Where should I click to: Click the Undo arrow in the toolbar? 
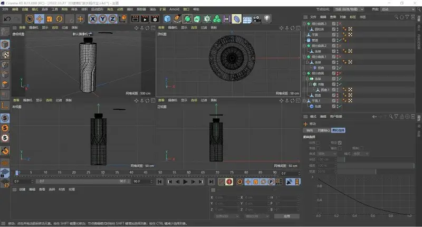(x=7, y=19)
